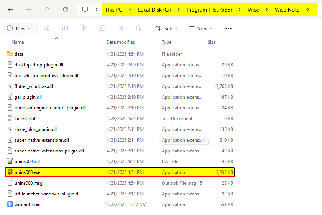Viewport: 322px width, 215px height.
Task: Select the unins000.exe uninstaller icon
Action: [x=10, y=172]
